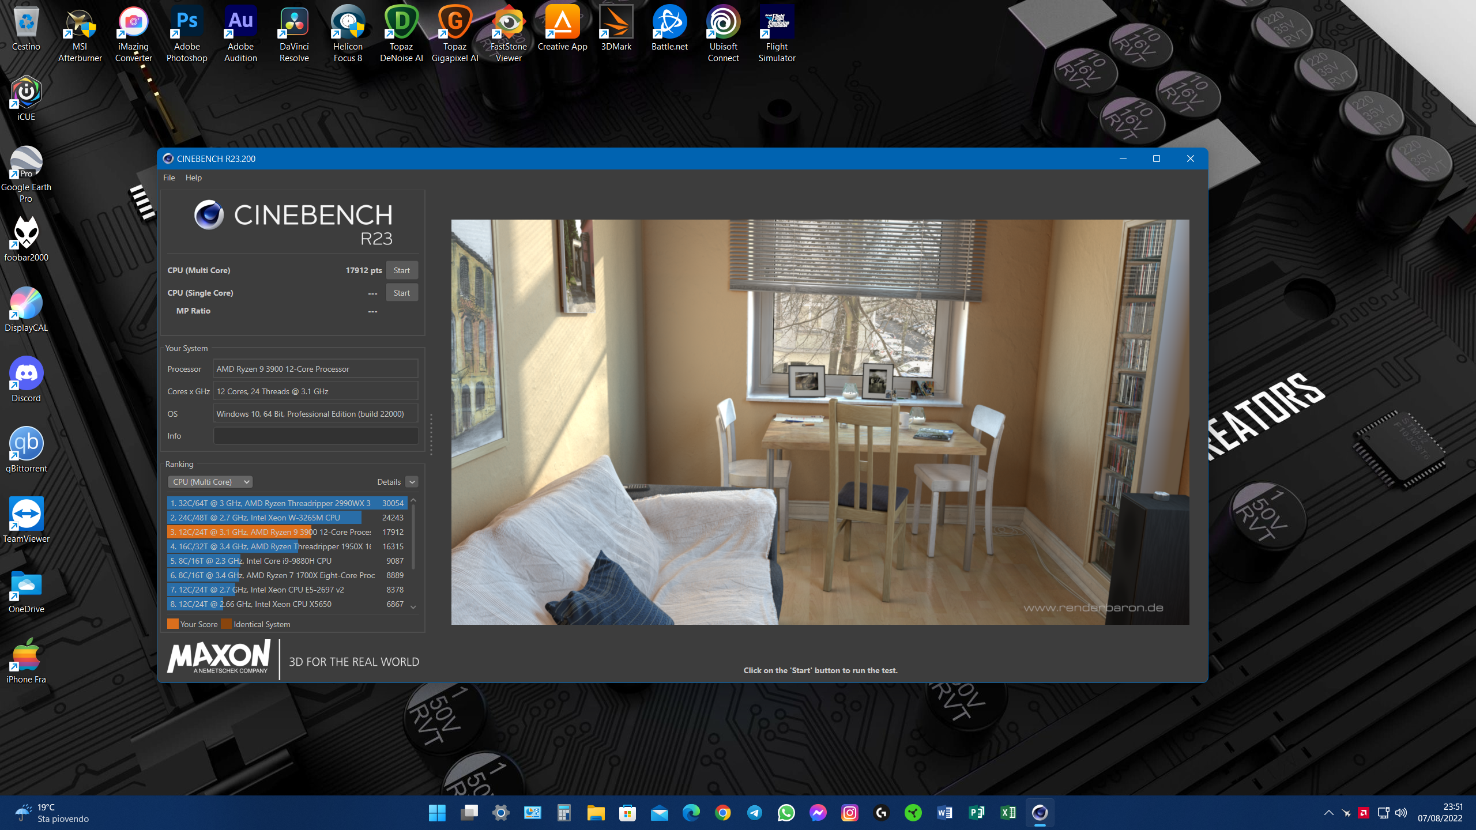Select the qBittorrent desktop icon

click(x=26, y=450)
